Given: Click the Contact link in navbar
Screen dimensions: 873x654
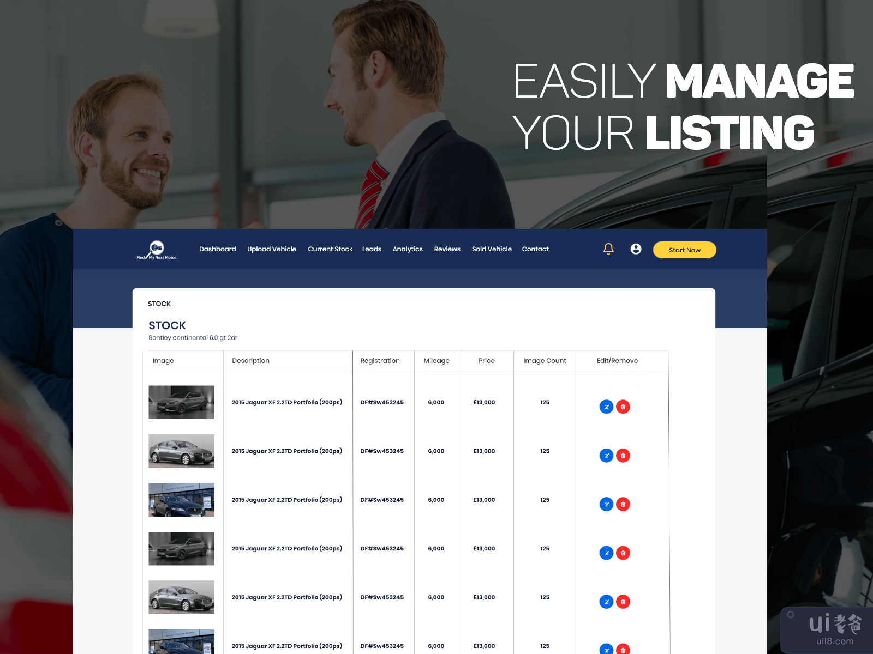Looking at the screenshot, I should click(x=535, y=249).
